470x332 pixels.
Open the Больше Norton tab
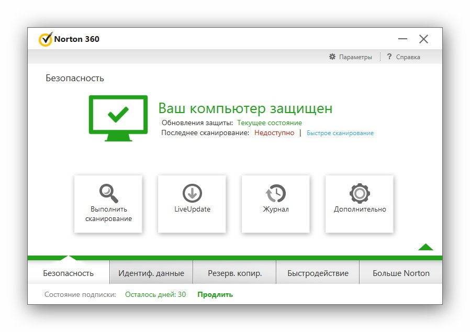401,272
